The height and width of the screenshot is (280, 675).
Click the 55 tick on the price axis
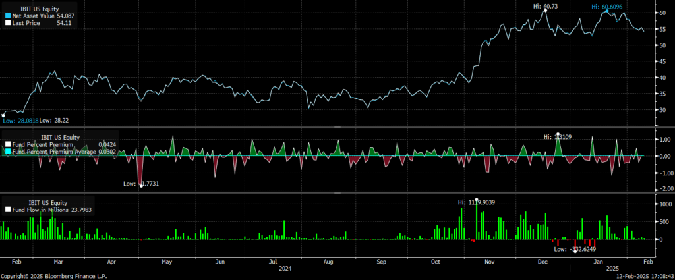[x=662, y=29]
